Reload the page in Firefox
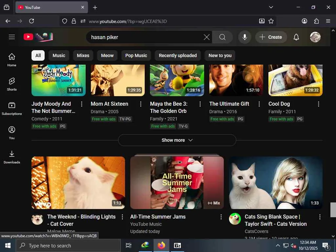336x252 pixels. coord(31,21)
